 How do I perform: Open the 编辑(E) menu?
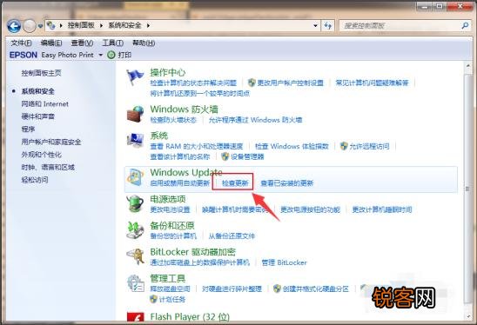click(51, 43)
